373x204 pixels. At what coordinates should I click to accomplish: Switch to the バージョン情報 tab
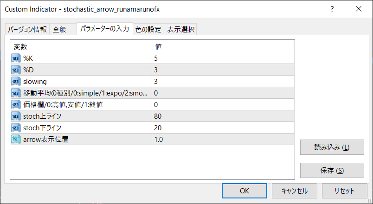[27, 30]
